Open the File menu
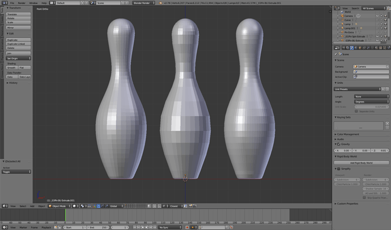 pyautogui.click(x=12, y=3)
